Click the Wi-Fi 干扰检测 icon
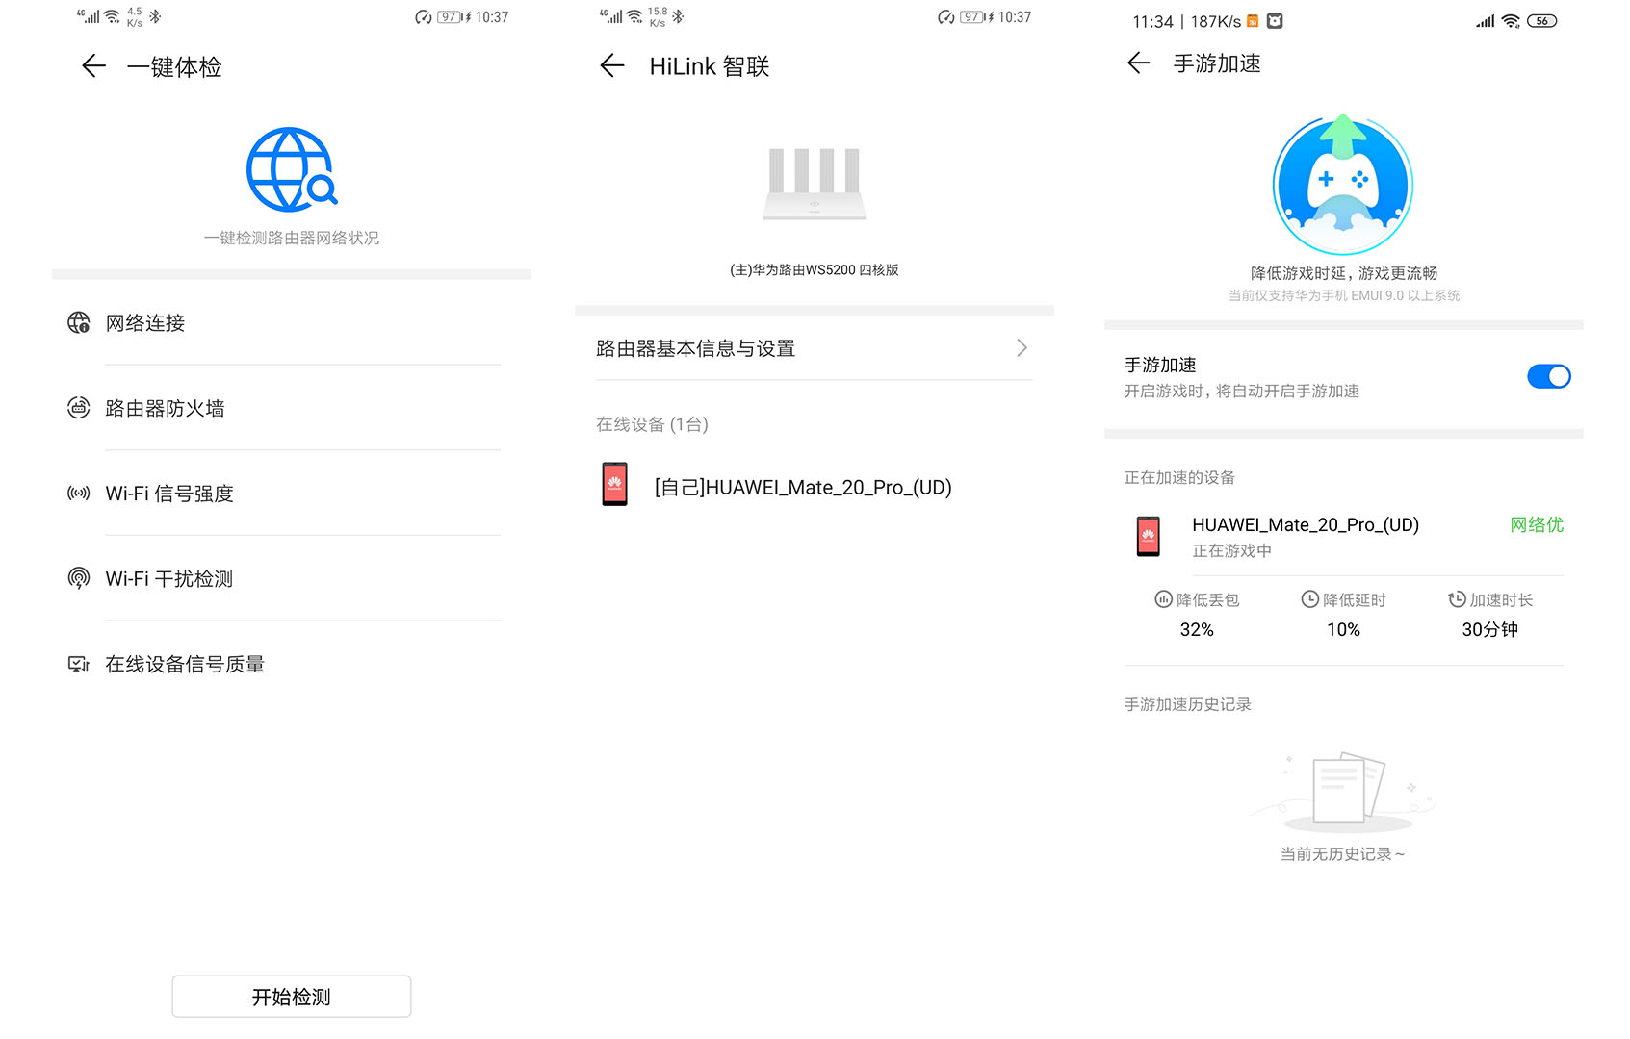The height and width of the screenshot is (1039, 1630). [x=79, y=578]
